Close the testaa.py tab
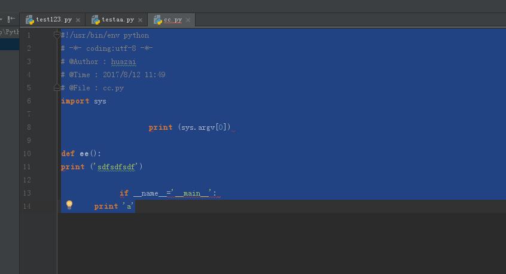 140,20
